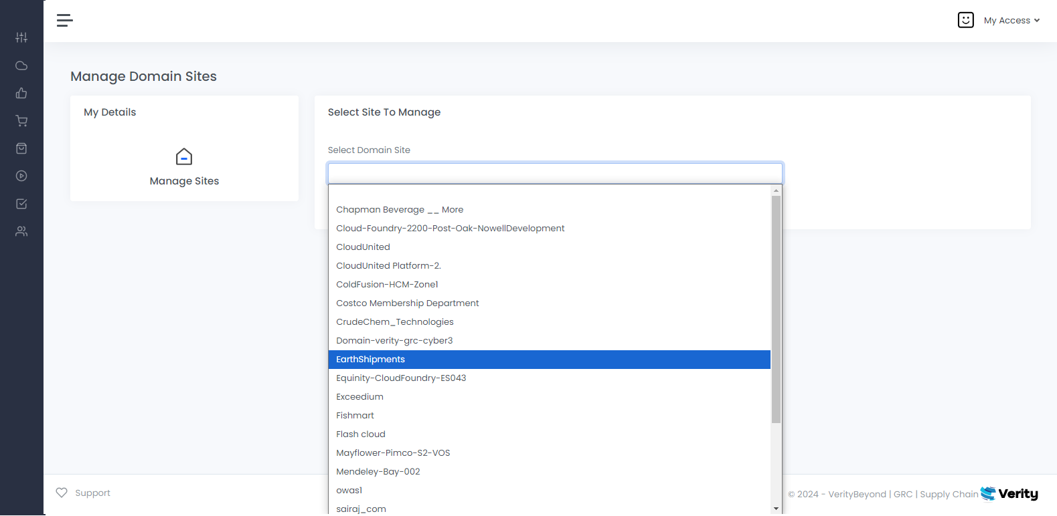Click the dropdown list scrollbar thumb

coord(776,309)
